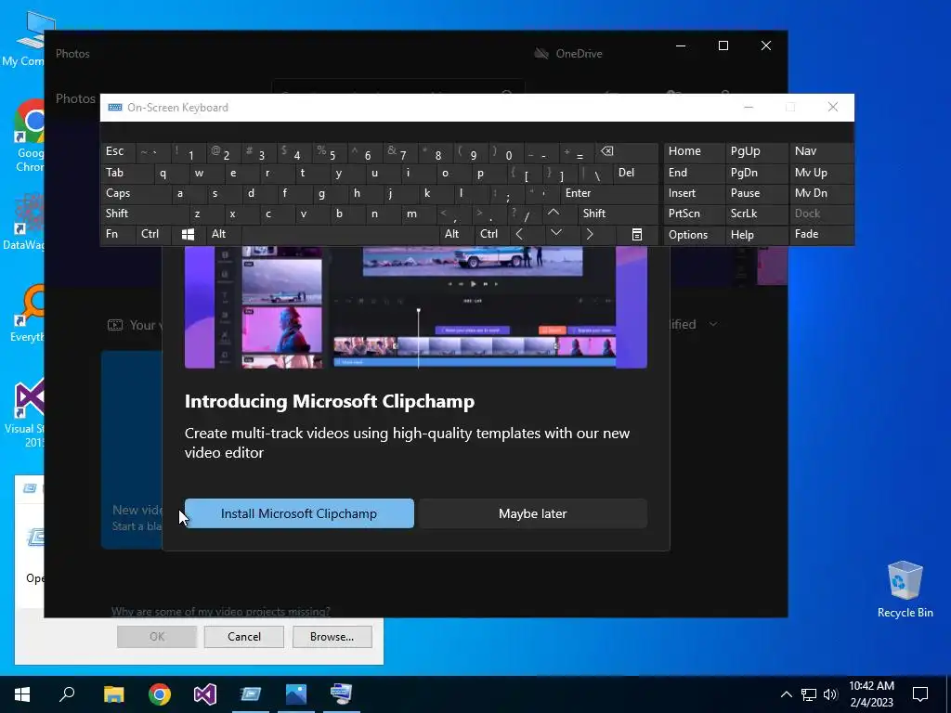Toggle right Ctrl key on keyboard
The width and height of the screenshot is (951, 713).
490,234
